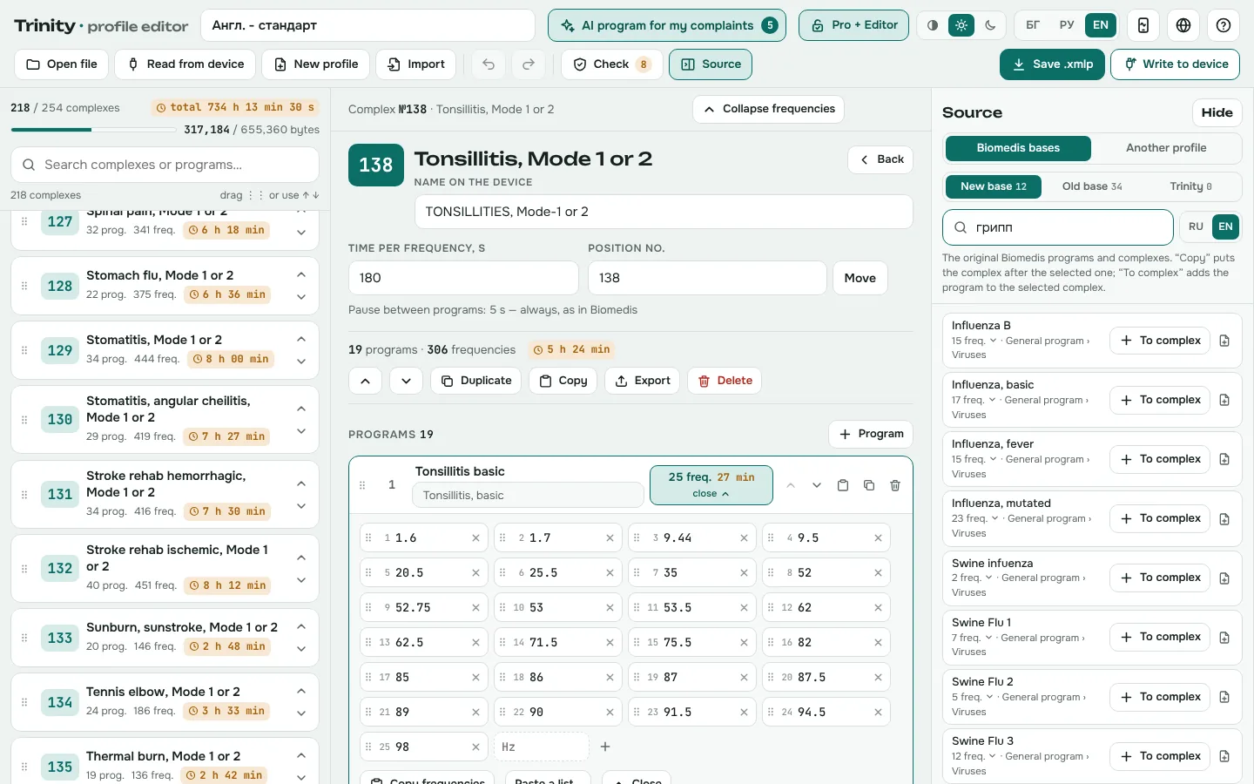Click the device file icon in header
The image size is (1254, 784).
pyautogui.click(x=1143, y=25)
